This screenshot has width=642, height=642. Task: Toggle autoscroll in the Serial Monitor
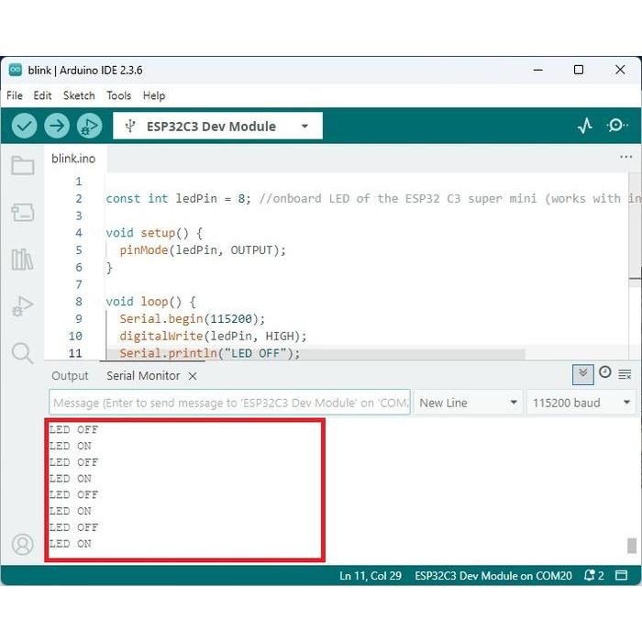[582, 373]
